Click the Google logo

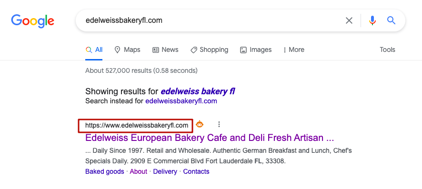pos(32,21)
